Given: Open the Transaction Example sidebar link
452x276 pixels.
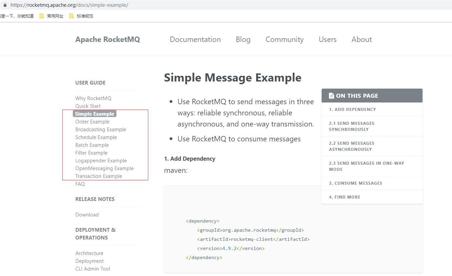Looking at the screenshot, I should (x=99, y=176).
